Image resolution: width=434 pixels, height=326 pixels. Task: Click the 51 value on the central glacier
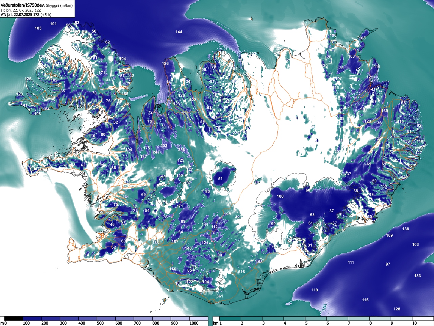[x=220, y=179]
